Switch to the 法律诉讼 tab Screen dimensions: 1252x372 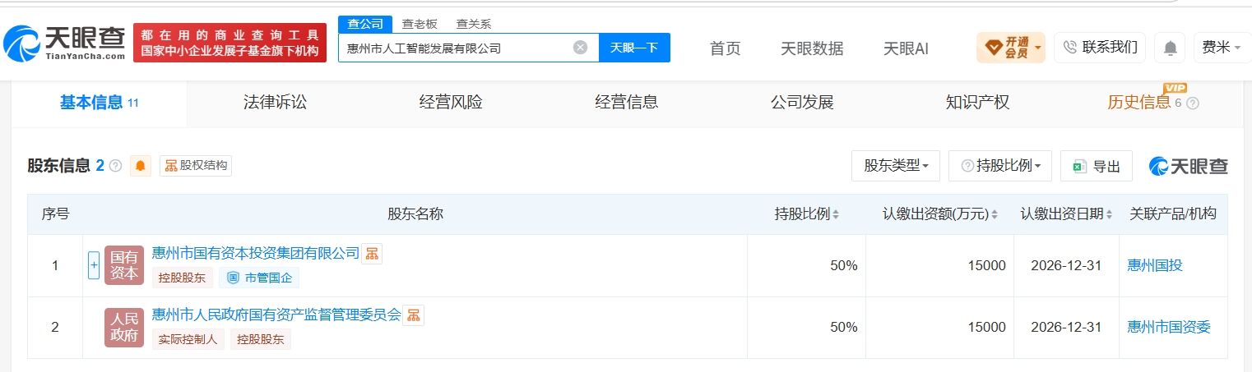click(275, 103)
